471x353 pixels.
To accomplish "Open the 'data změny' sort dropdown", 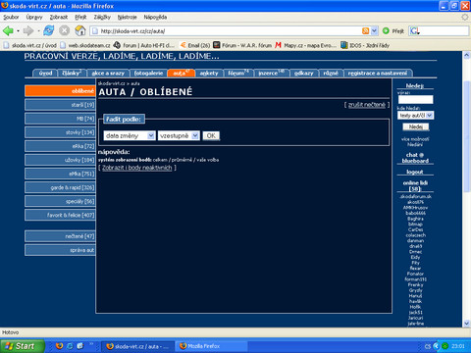I will pos(130,135).
